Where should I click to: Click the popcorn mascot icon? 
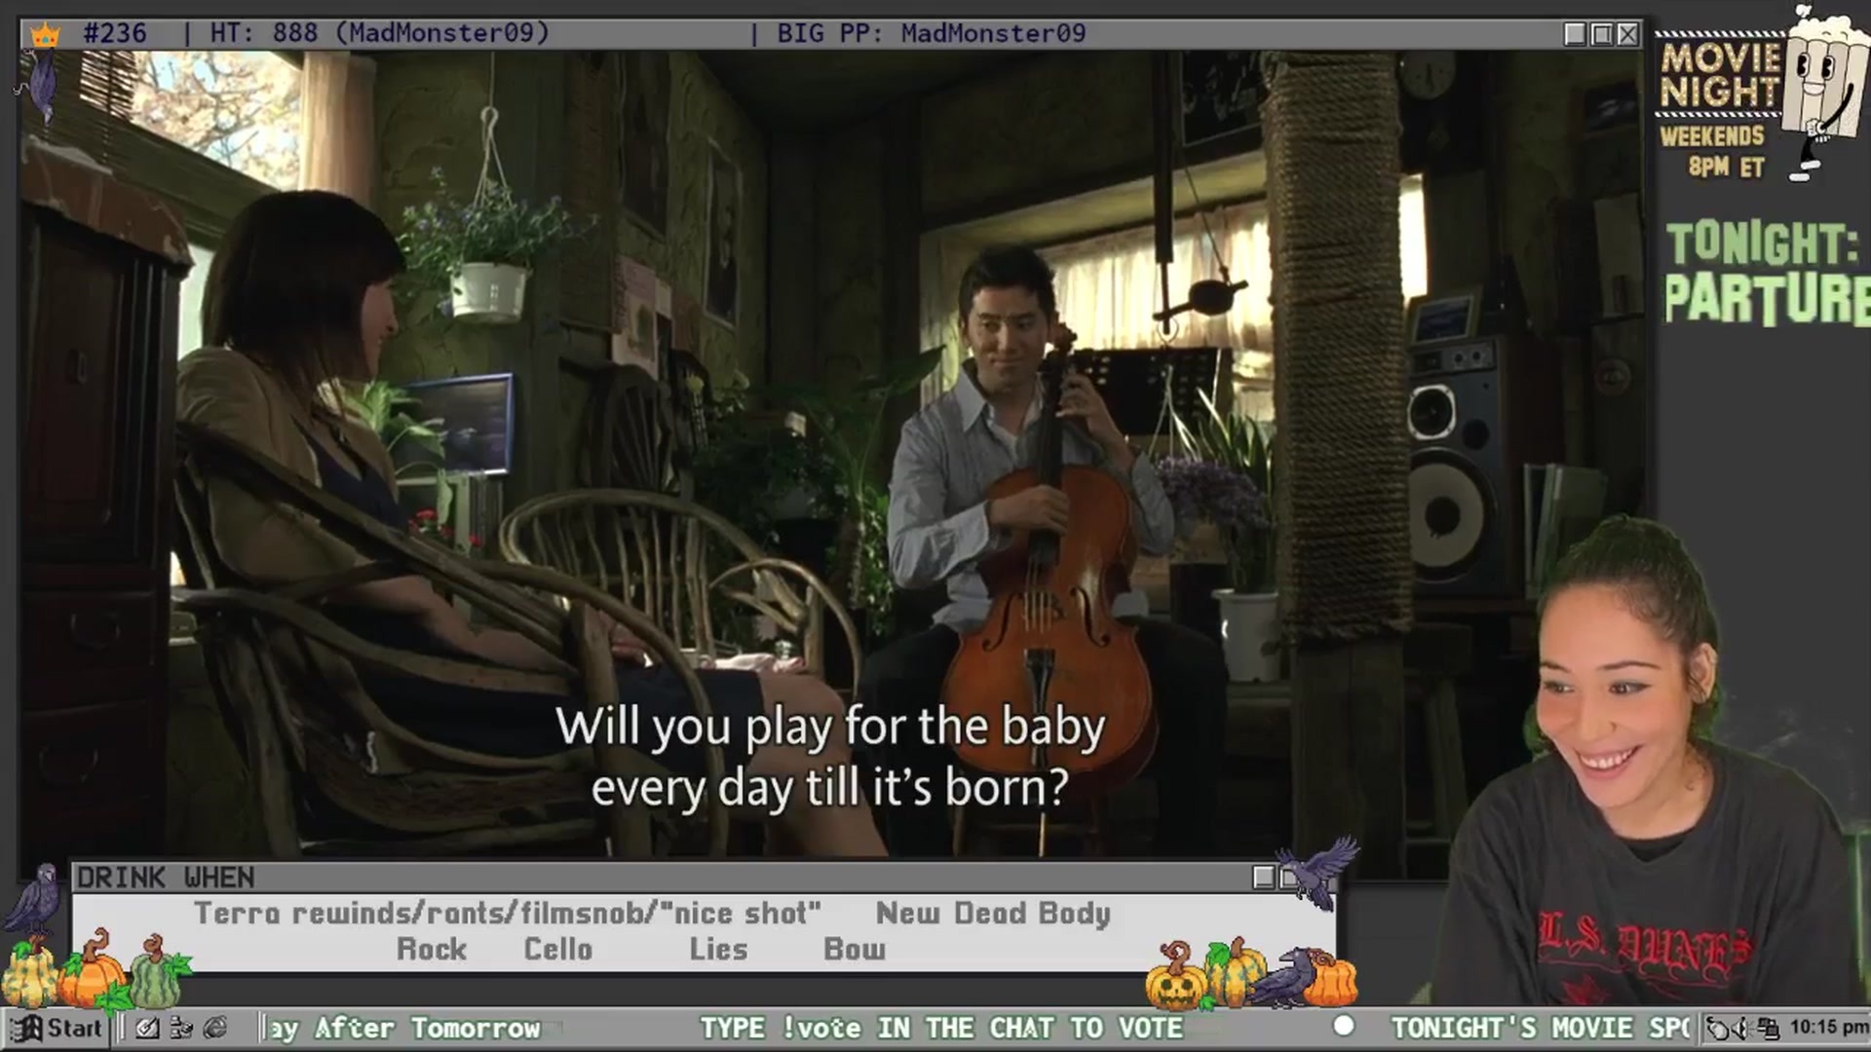click(1824, 91)
